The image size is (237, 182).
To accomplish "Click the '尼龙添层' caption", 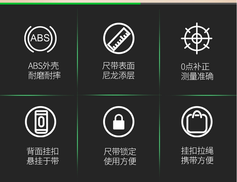I will click(118, 75).
